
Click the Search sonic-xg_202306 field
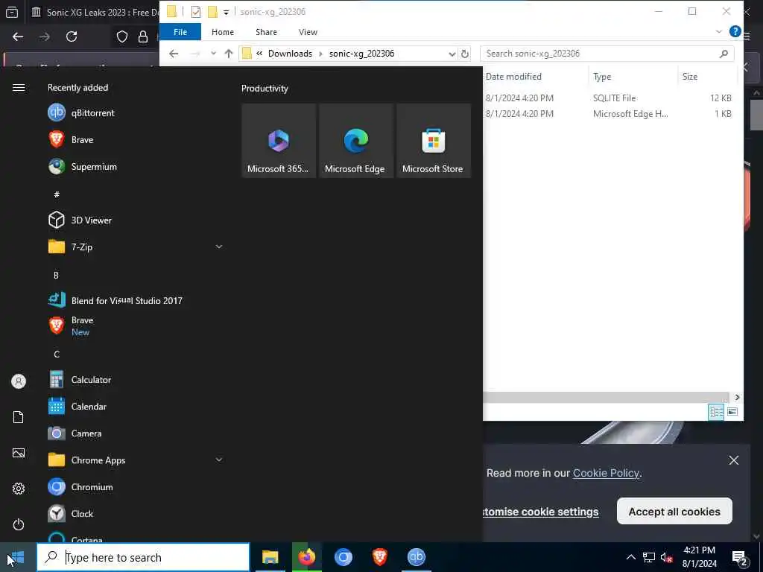(607, 54)
